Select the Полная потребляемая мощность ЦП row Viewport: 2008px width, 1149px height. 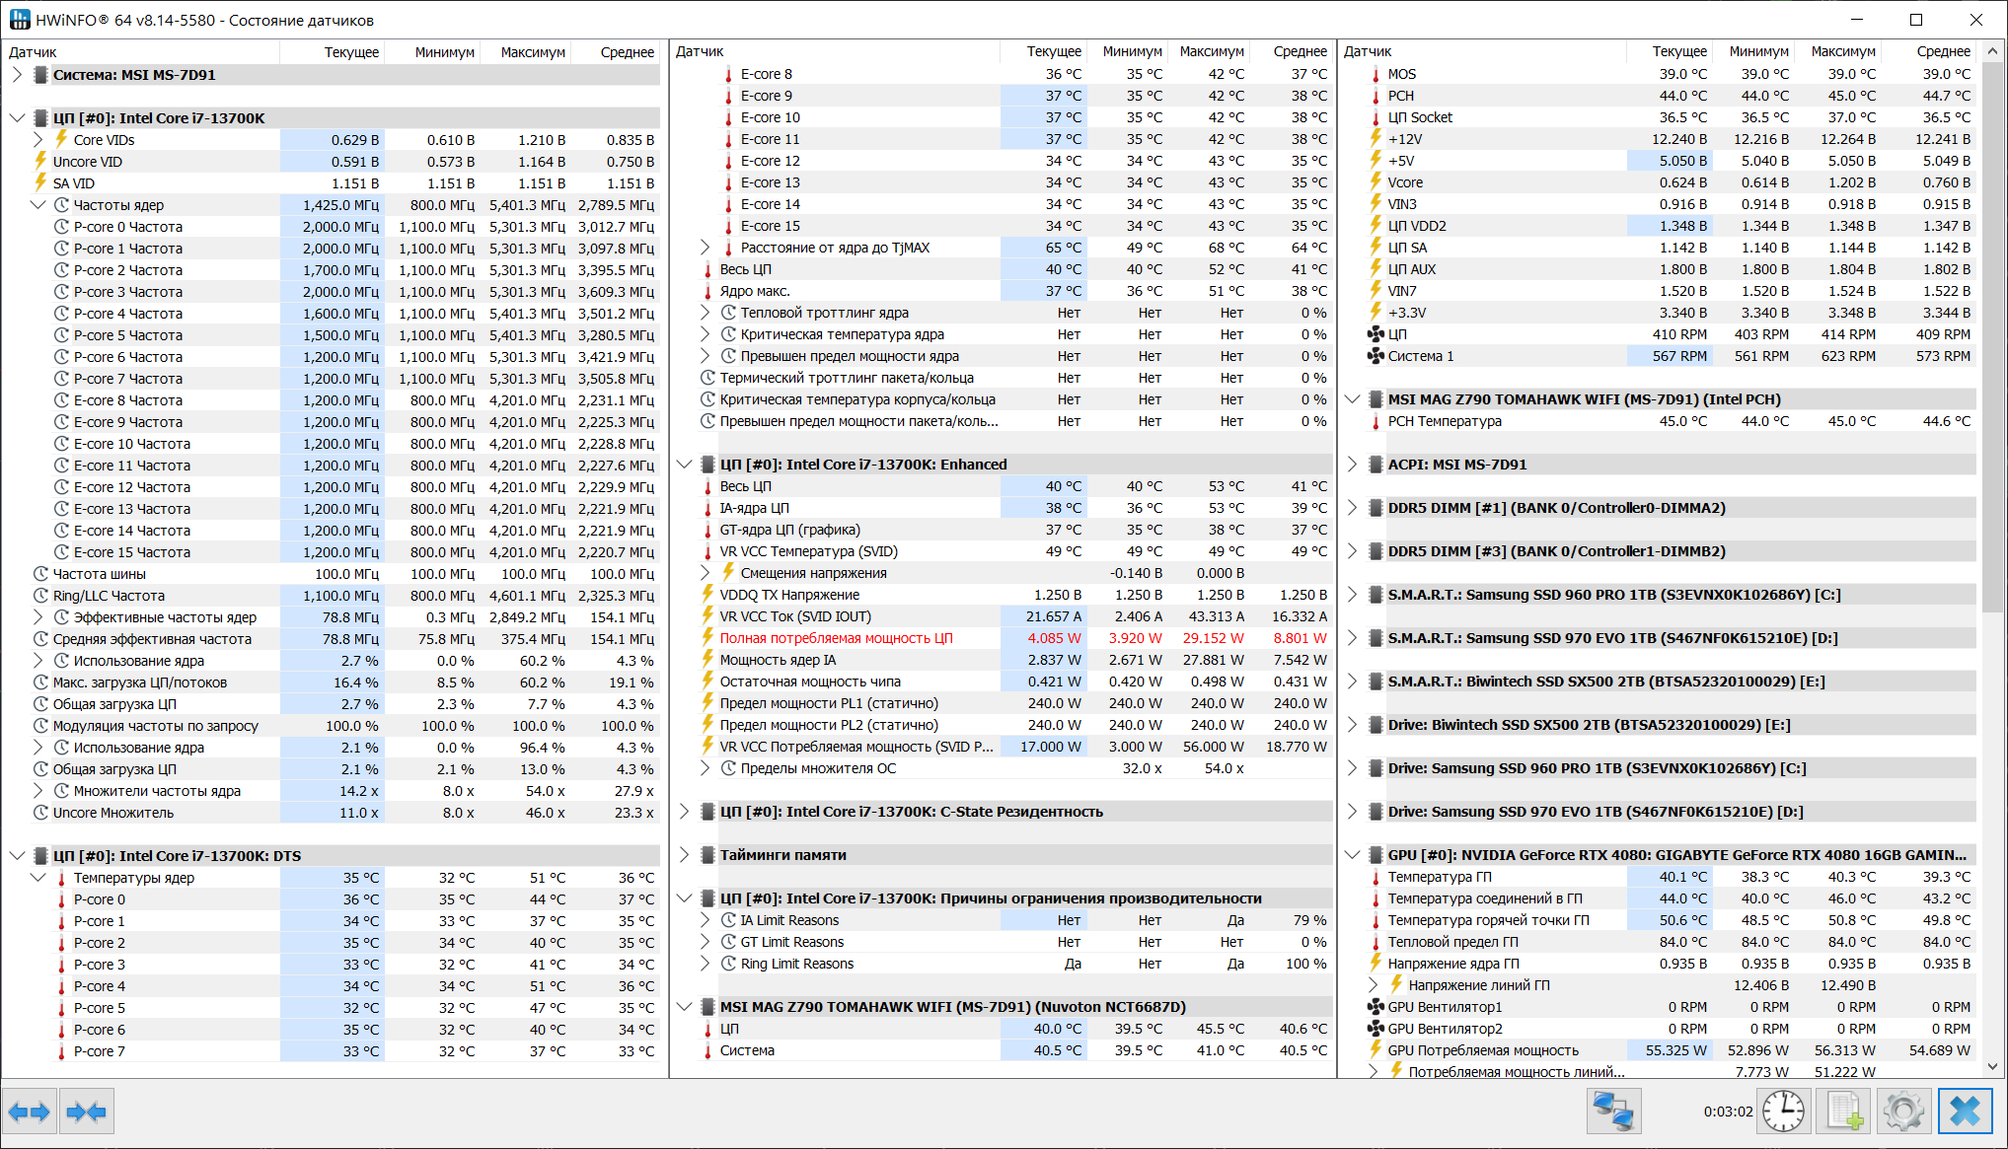click(x=836, y=638)
